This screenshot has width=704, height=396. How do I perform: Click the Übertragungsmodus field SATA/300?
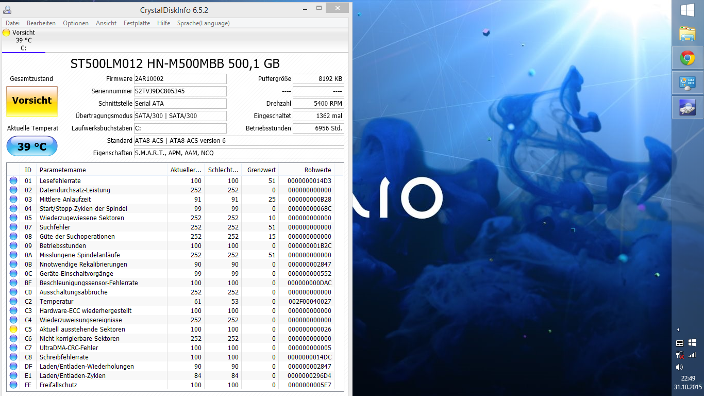point(180,116)
